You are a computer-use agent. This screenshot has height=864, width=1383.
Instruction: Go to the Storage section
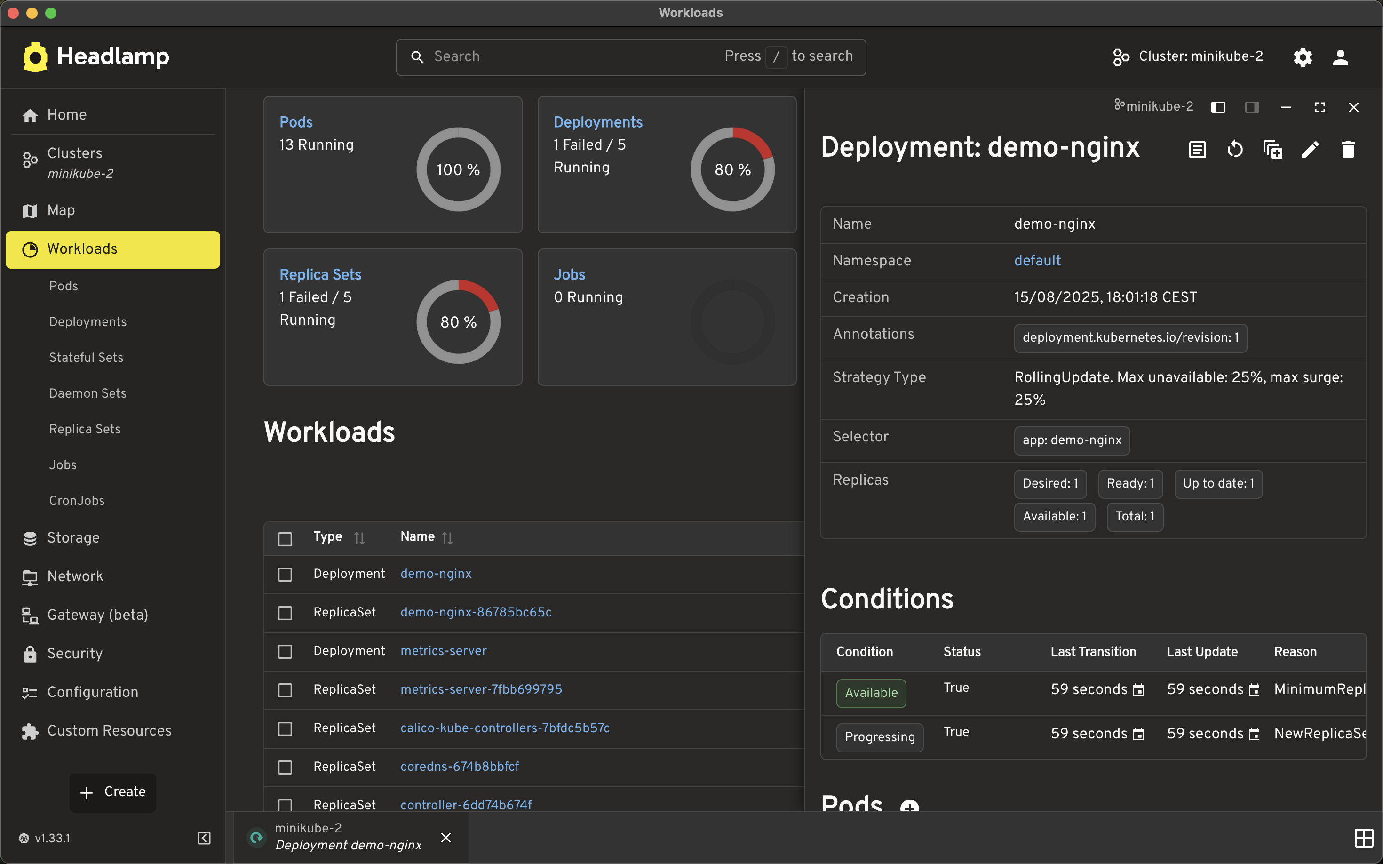73,538
